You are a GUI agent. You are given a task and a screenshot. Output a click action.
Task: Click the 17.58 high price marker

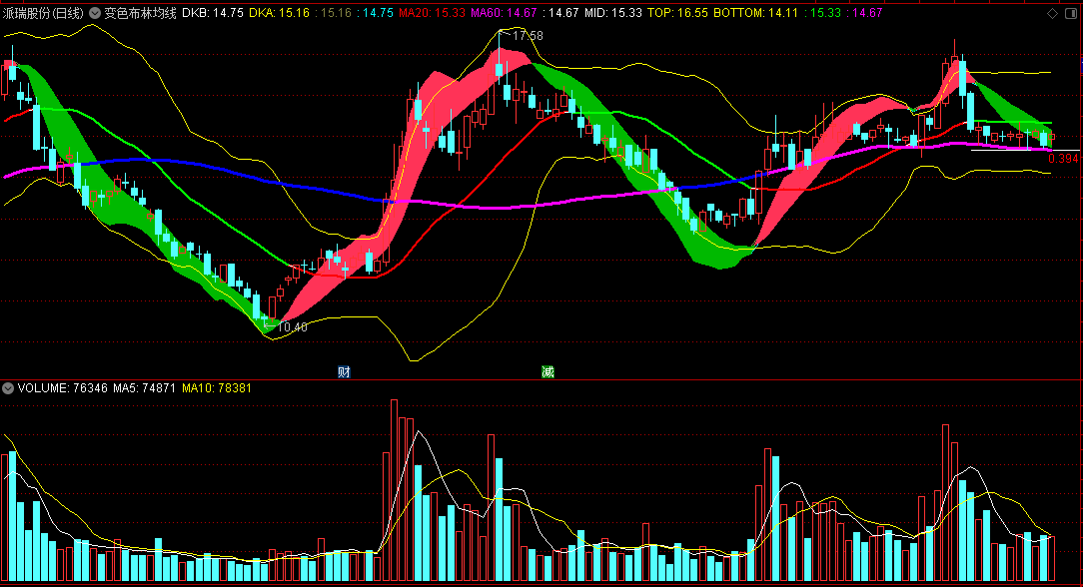tap(527, 36)
